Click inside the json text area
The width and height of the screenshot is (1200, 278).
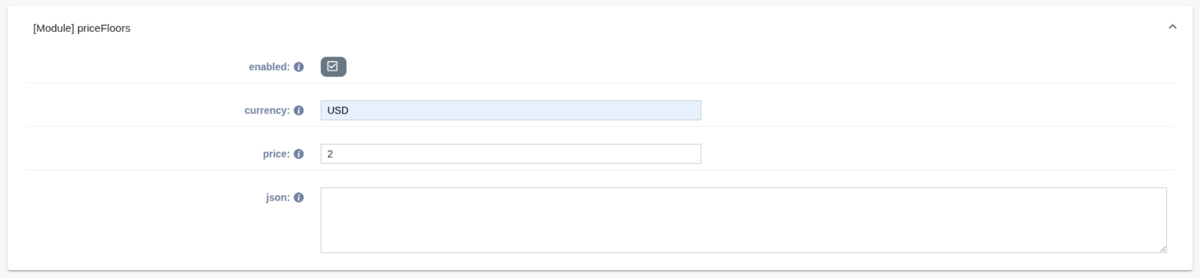pyautogui.click(x=743, y=220)
